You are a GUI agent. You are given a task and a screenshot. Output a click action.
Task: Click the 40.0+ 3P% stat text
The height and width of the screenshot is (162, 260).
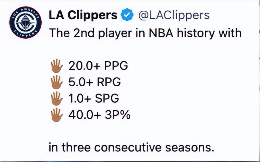click(99, 115)
